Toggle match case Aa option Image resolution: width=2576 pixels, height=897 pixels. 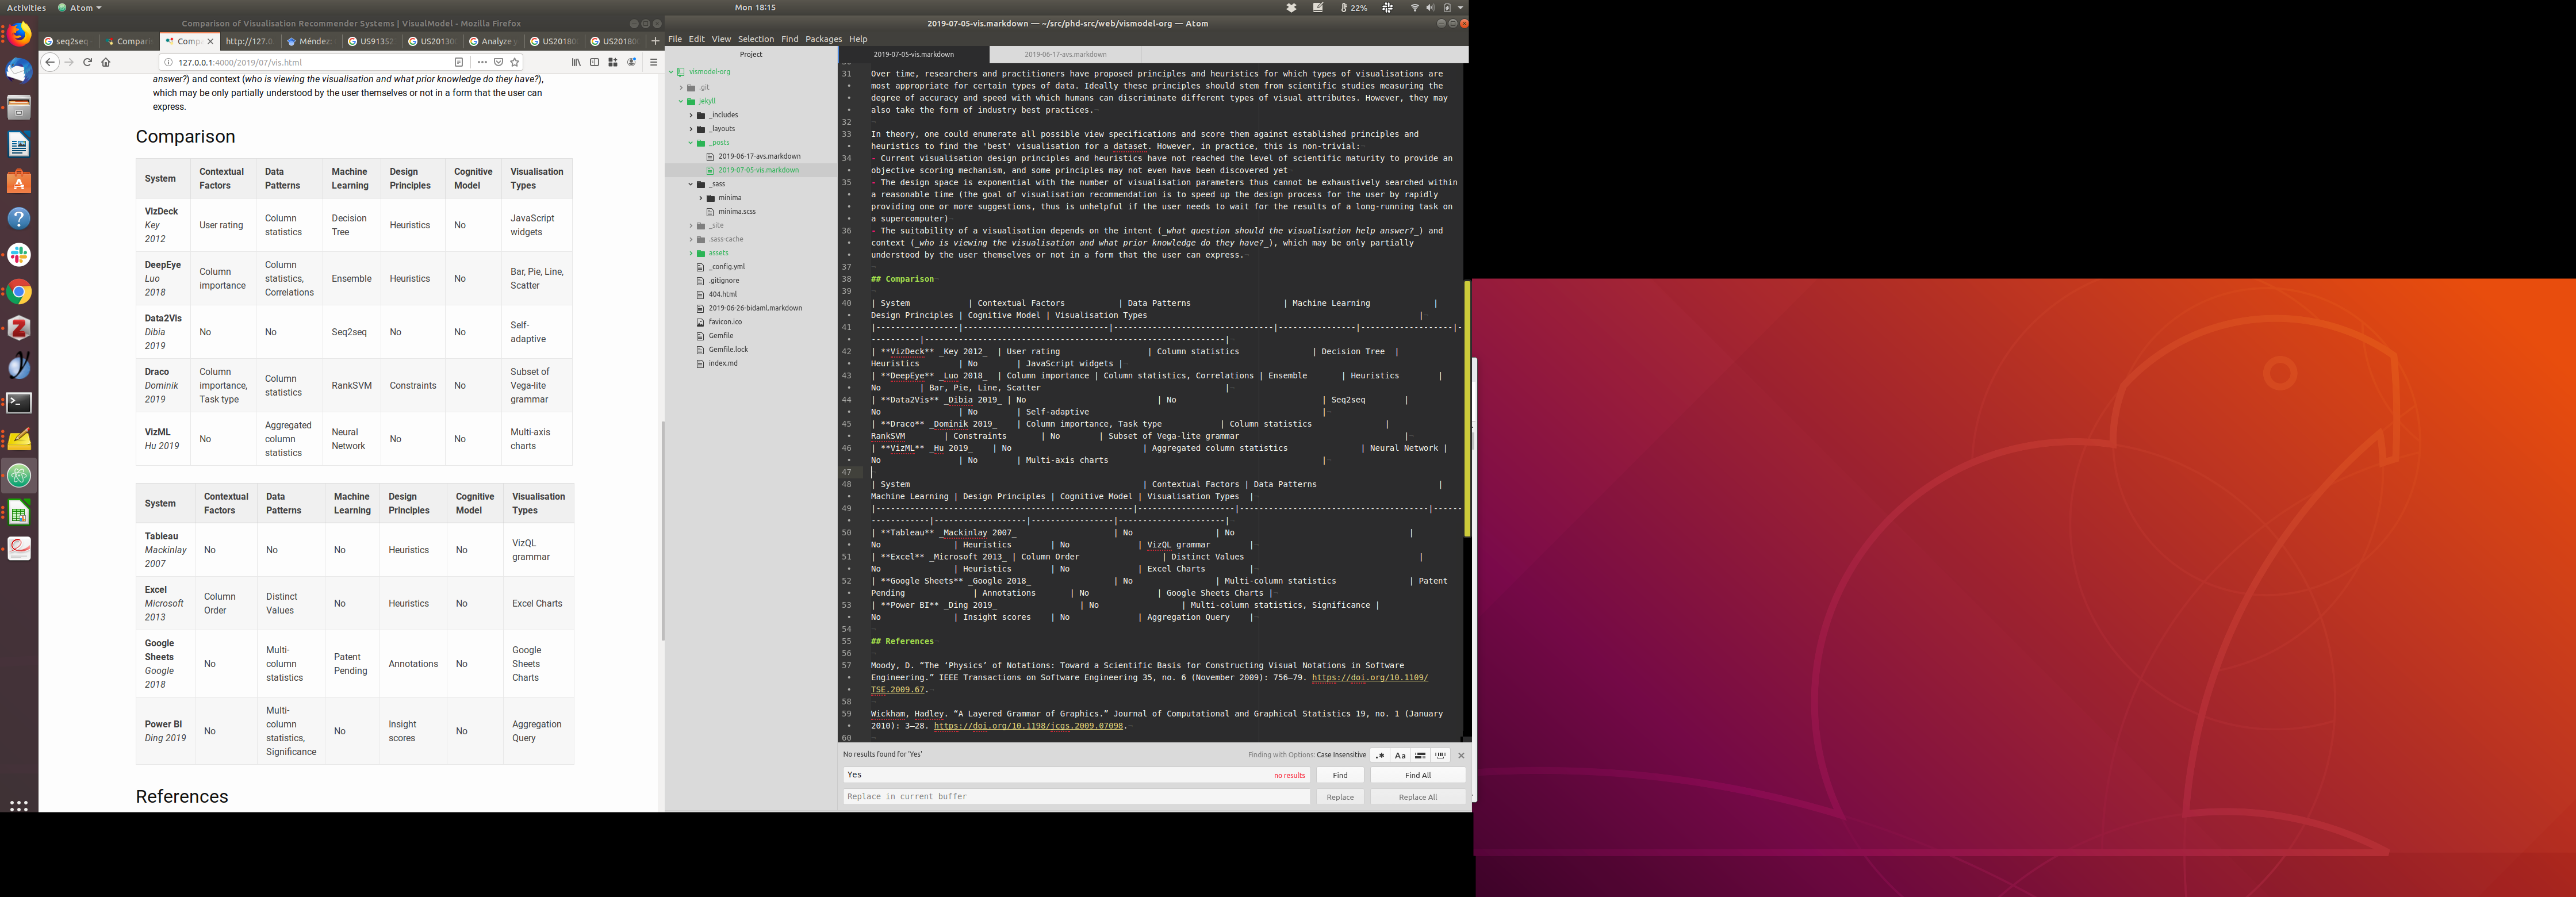point(1400,755)
